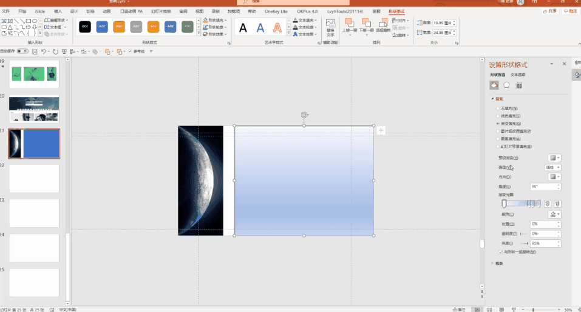Viewport: 581px width, 312px height.
Task: Open the 方向 gradient direction dropdown
Action: [554, 177]
